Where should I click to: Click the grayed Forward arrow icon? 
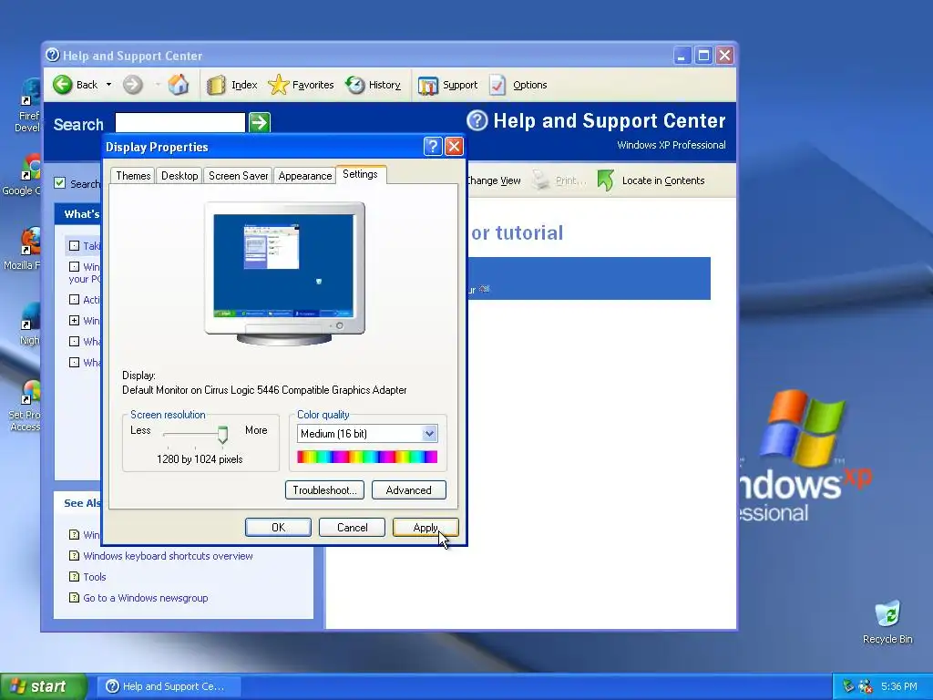(x=133, y=85)
